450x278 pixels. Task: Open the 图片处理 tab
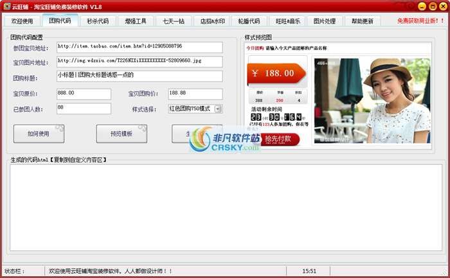[x=324, y=21]
